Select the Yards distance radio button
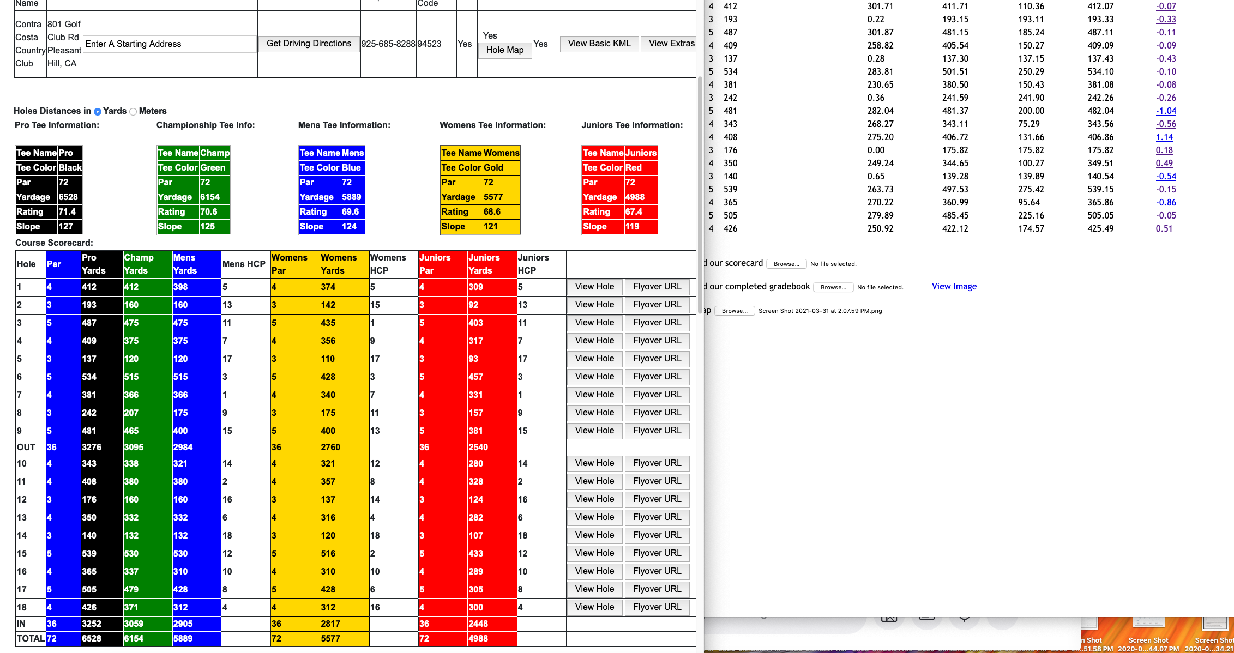1234x653 pixels. [x=98, y=111]
